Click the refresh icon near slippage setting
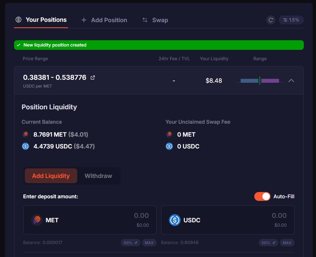 [x=271, y=20]
